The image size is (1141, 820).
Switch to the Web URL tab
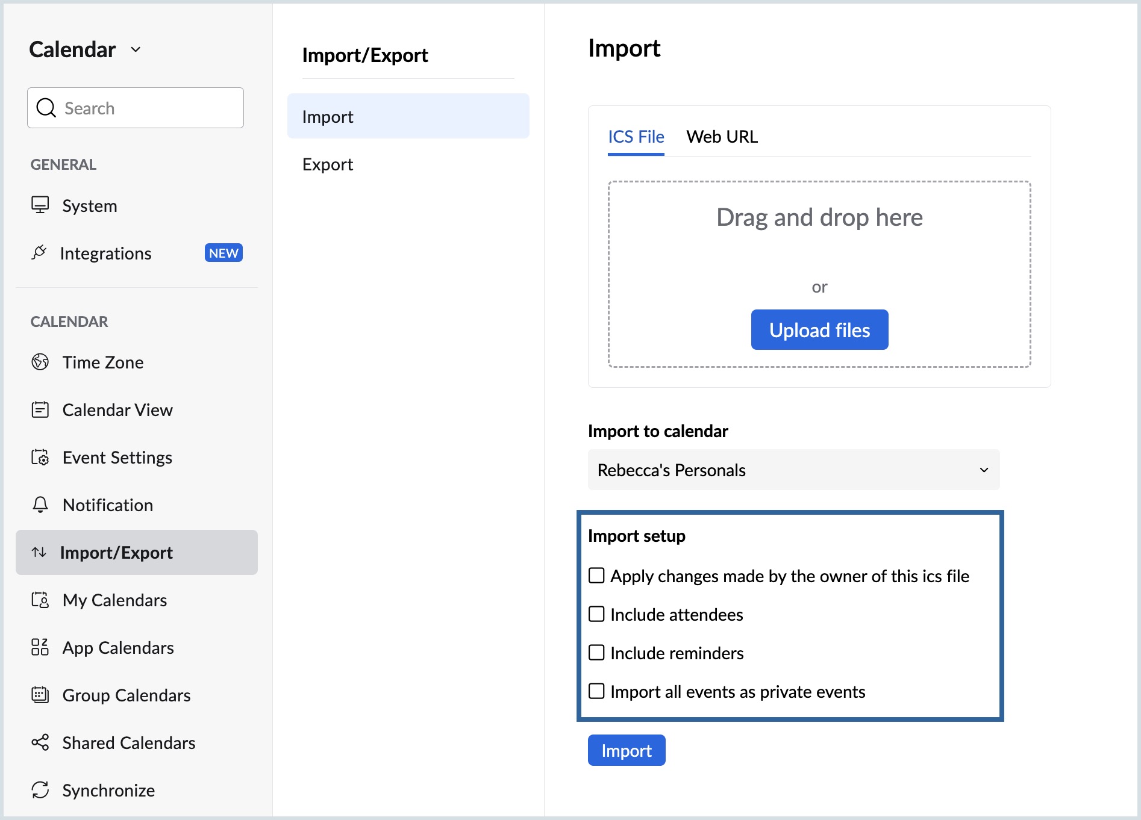click(x=722, y=137)
